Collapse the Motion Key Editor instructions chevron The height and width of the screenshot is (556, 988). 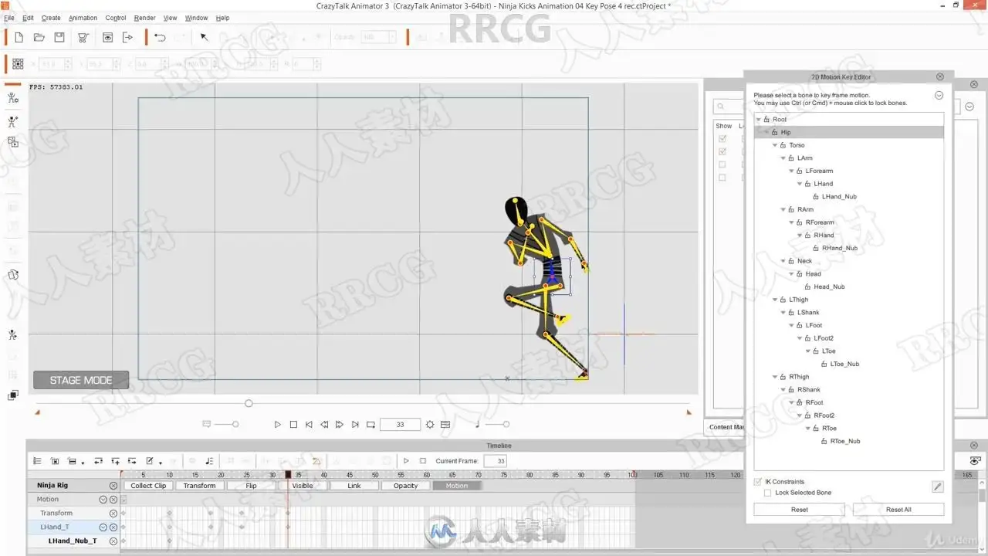click(x=939, y=96)
